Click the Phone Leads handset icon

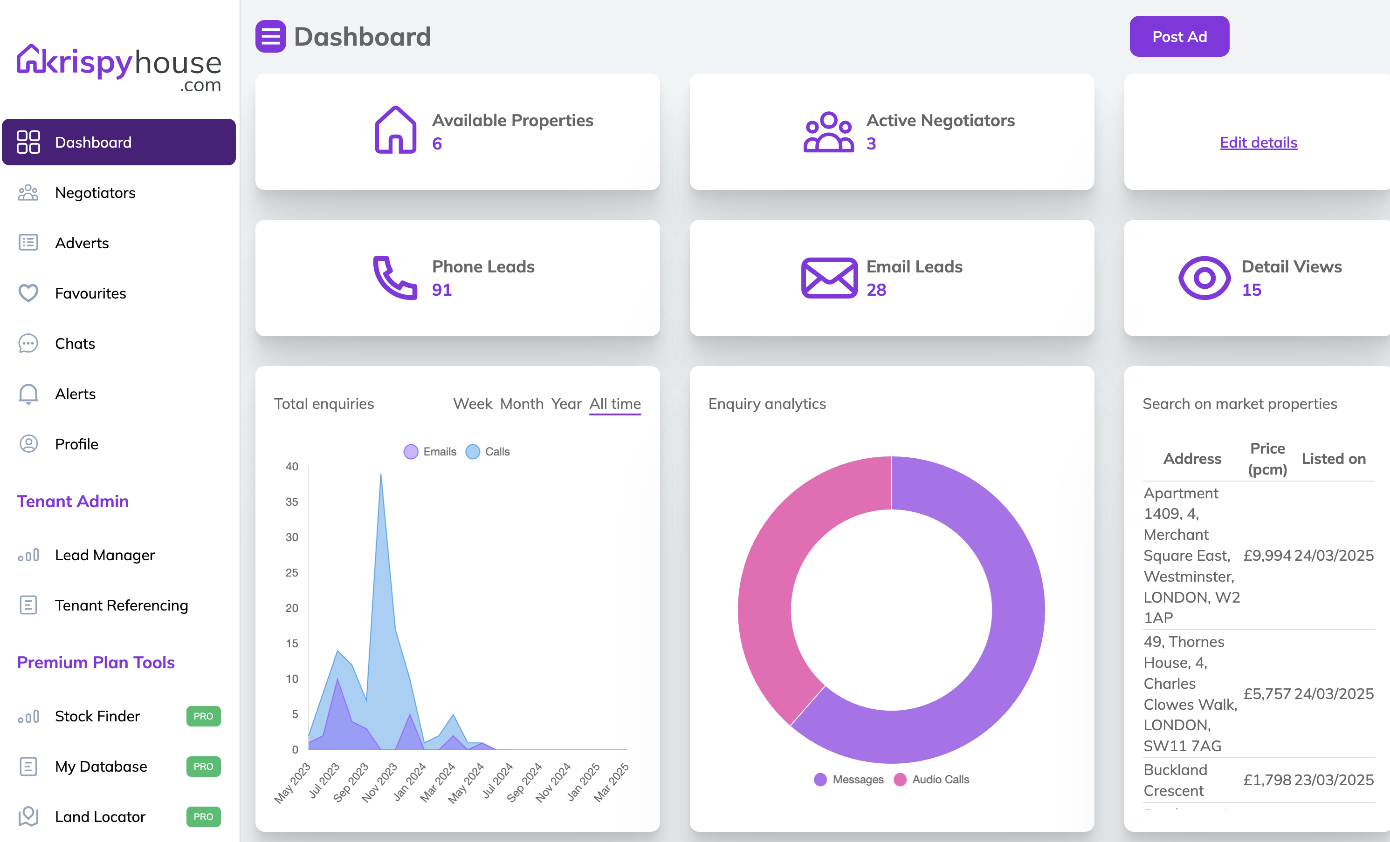coord(395,277)
